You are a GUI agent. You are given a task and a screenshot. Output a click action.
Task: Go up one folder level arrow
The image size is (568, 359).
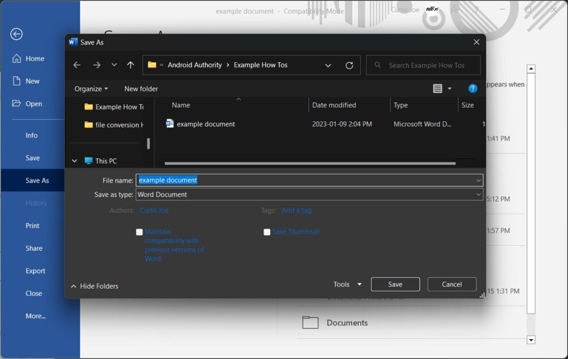pyautogui.click(x=131, y=65)
